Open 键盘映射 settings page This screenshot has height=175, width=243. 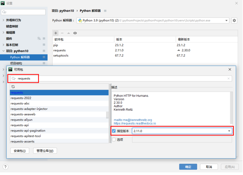(12, 26)
